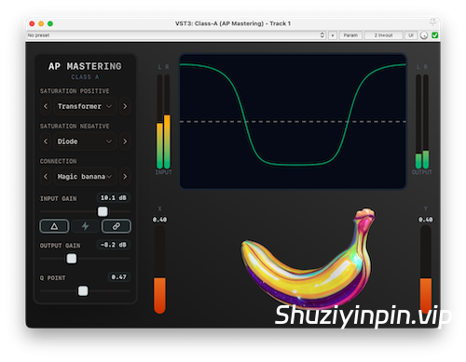This screenshot has height=362, width=466.
Task: Click the plus button beside presets
Action: coord(333,35)
